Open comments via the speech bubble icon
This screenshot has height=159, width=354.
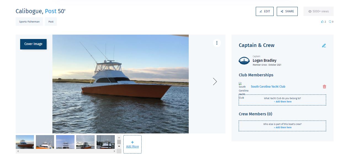[x=330, y=22]
